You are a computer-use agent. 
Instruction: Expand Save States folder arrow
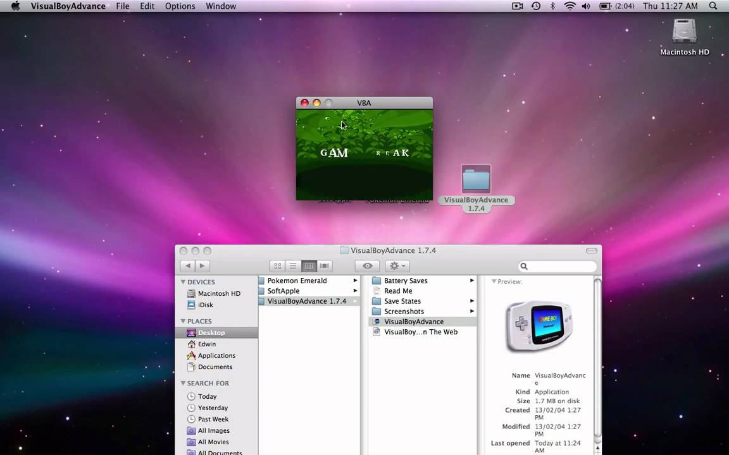coord(472,301)
